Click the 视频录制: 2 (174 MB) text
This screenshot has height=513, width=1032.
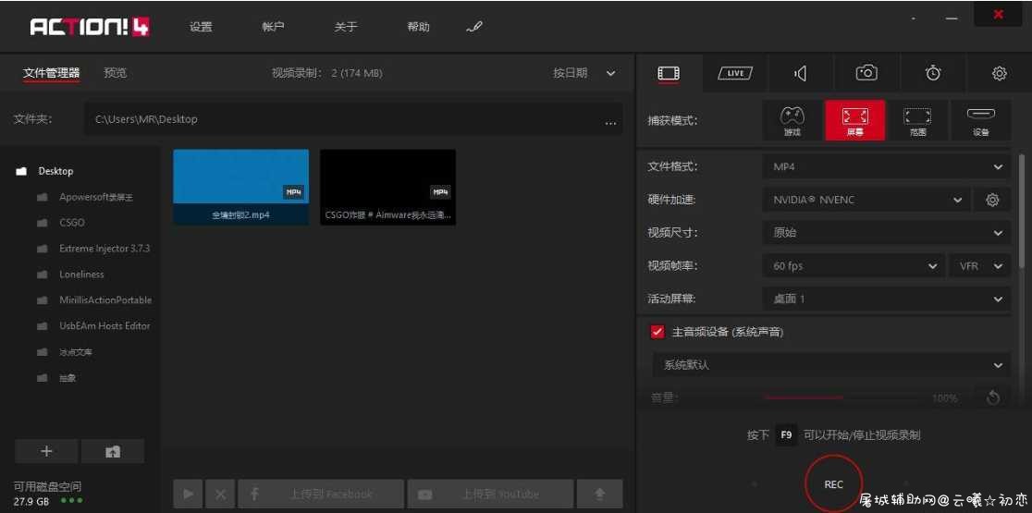pyautogui.click(x=326, y=73)
